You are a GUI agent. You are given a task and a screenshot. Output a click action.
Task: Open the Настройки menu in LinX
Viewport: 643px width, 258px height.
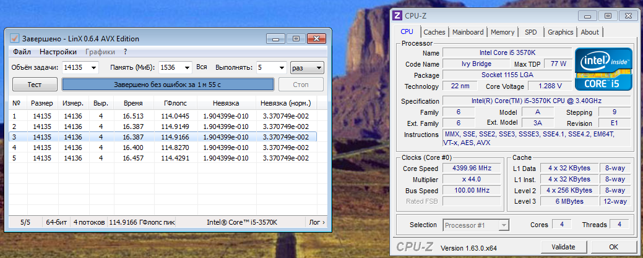[58, 52]
